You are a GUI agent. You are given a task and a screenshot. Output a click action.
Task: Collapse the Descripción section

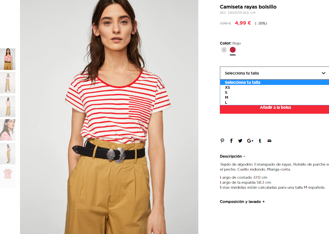tap(232, 156)
